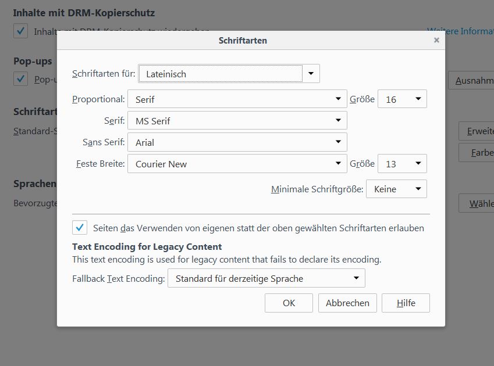Close the Schriftarten dialog with X
Image resolution: width=494 pixels, height=366 pixels.
(436, 40)
